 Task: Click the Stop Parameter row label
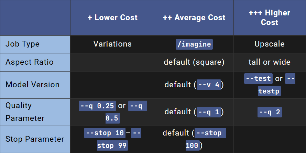[x=35, y=139]
